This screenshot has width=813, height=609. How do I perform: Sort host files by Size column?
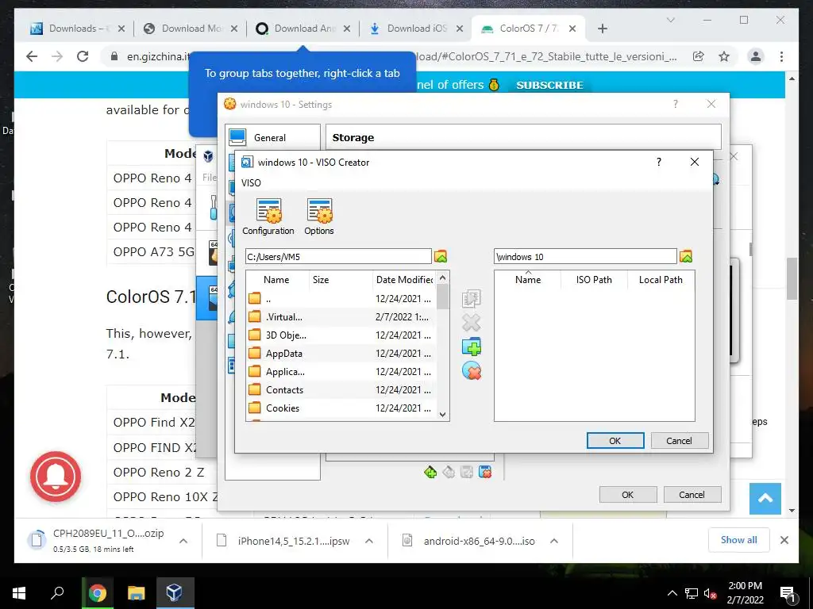(341, 280)
